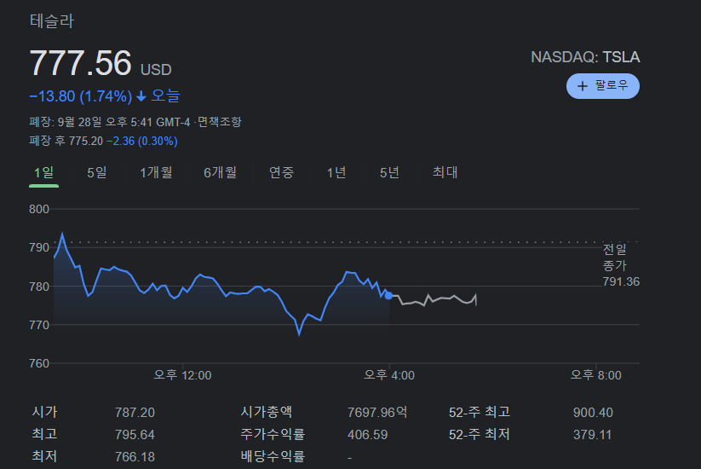The height and width of the screenshot is (469, 701).
Task: Click the 오후 12:00 axis label
Action: (x=182, y=375)
